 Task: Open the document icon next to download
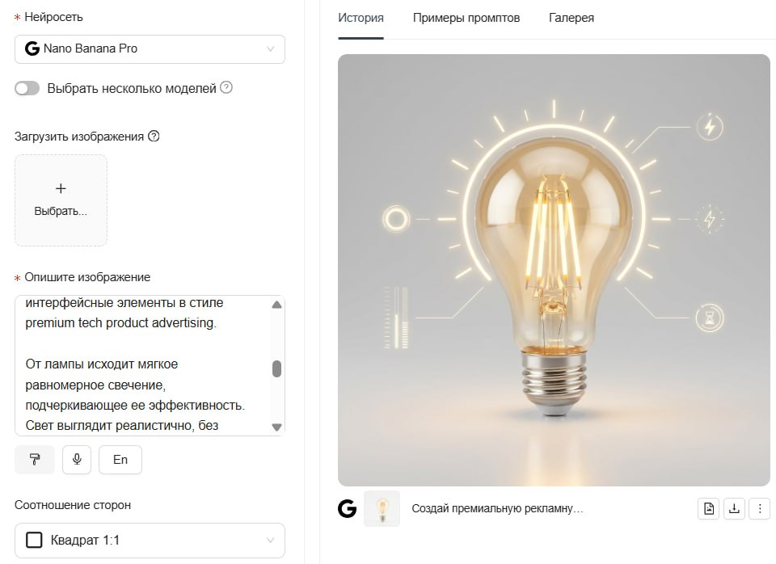(709, 508)
